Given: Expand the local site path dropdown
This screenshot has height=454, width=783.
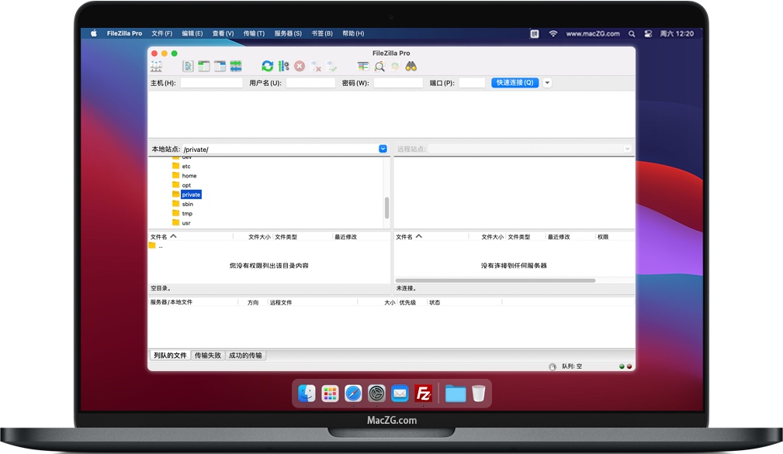Looking at the screenshot, I should pyautogui.click(x=383, y=149).
